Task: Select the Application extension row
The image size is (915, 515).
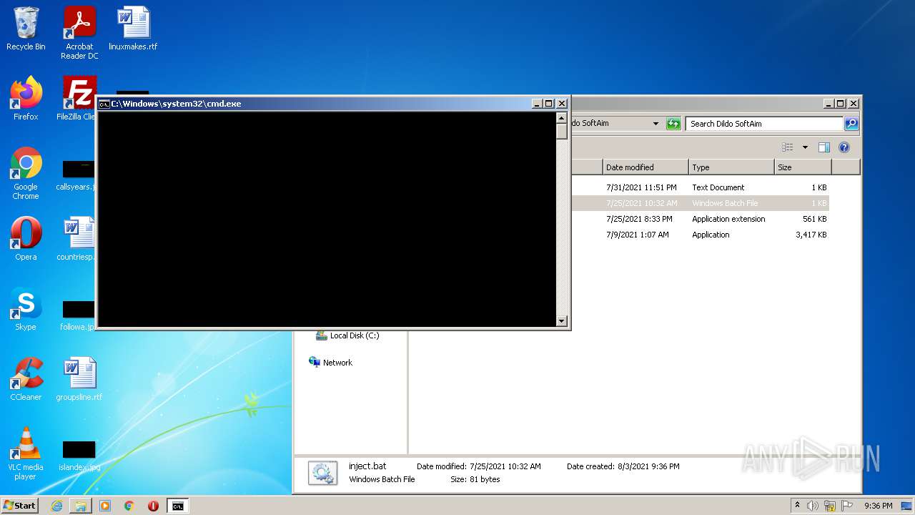Action: 700,219
